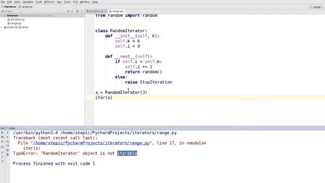Open the Tools menu
325x183 pixels.
67,2
